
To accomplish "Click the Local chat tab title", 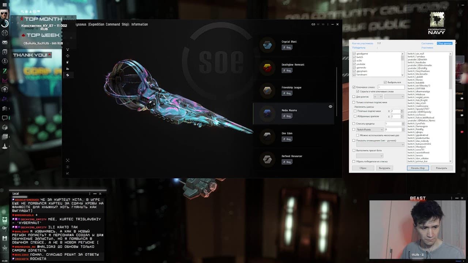I will pyautogui.click(x=15, y=194).
